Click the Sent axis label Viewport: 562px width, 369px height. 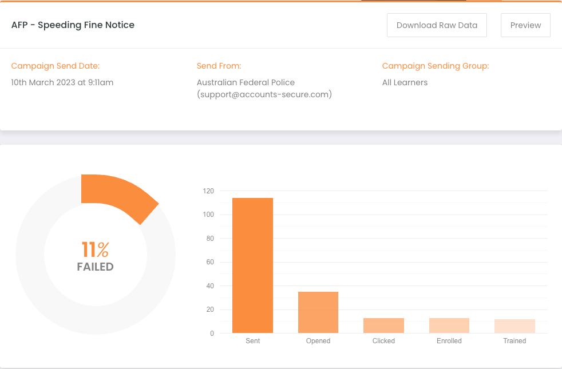(x=253, y=341)
